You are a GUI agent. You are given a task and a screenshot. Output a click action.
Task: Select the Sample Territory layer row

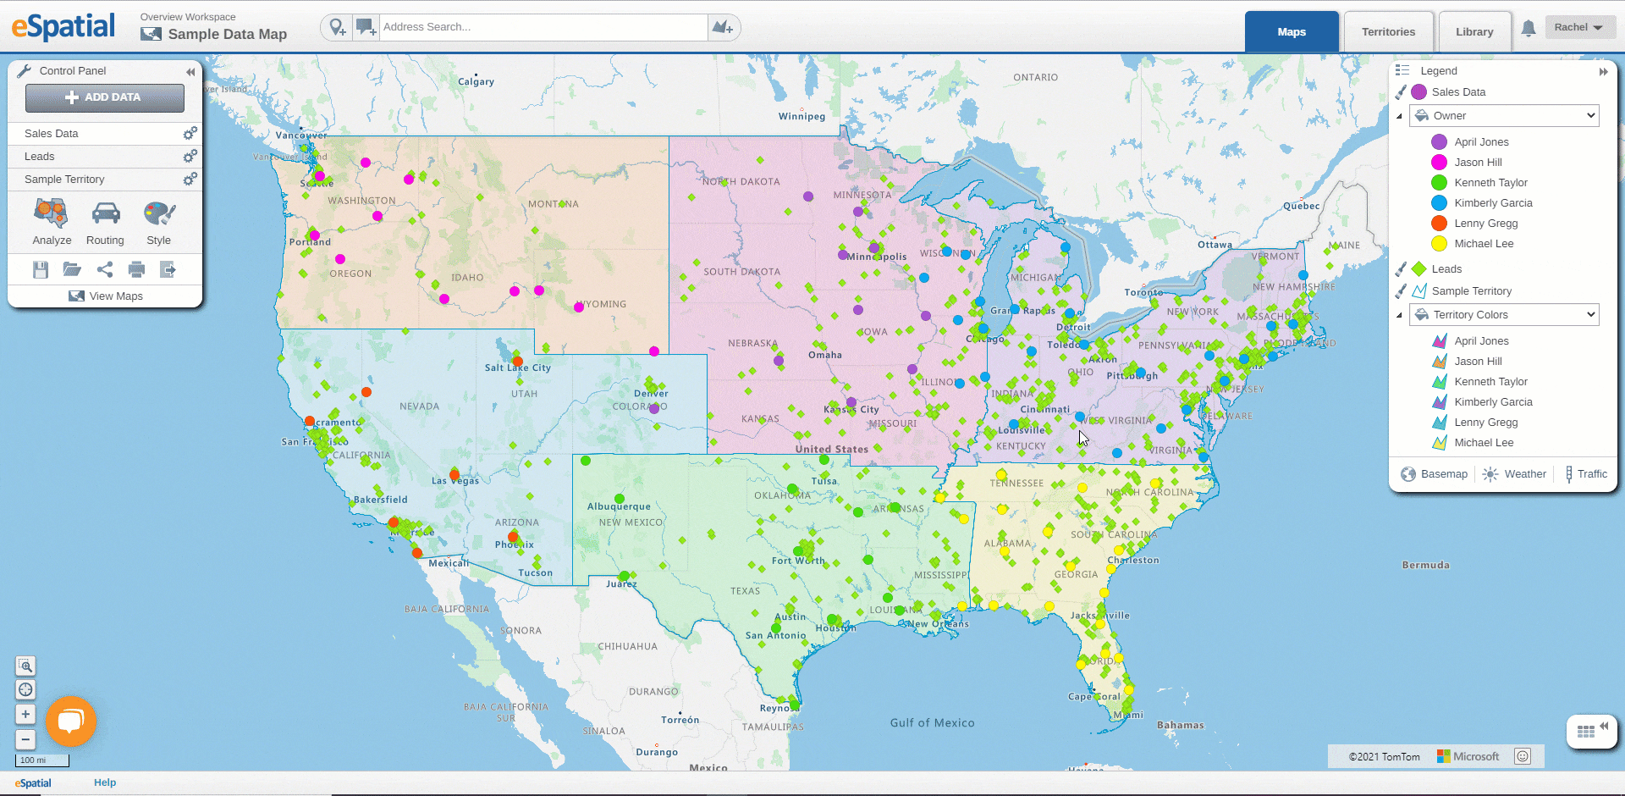tap(105, 179)
